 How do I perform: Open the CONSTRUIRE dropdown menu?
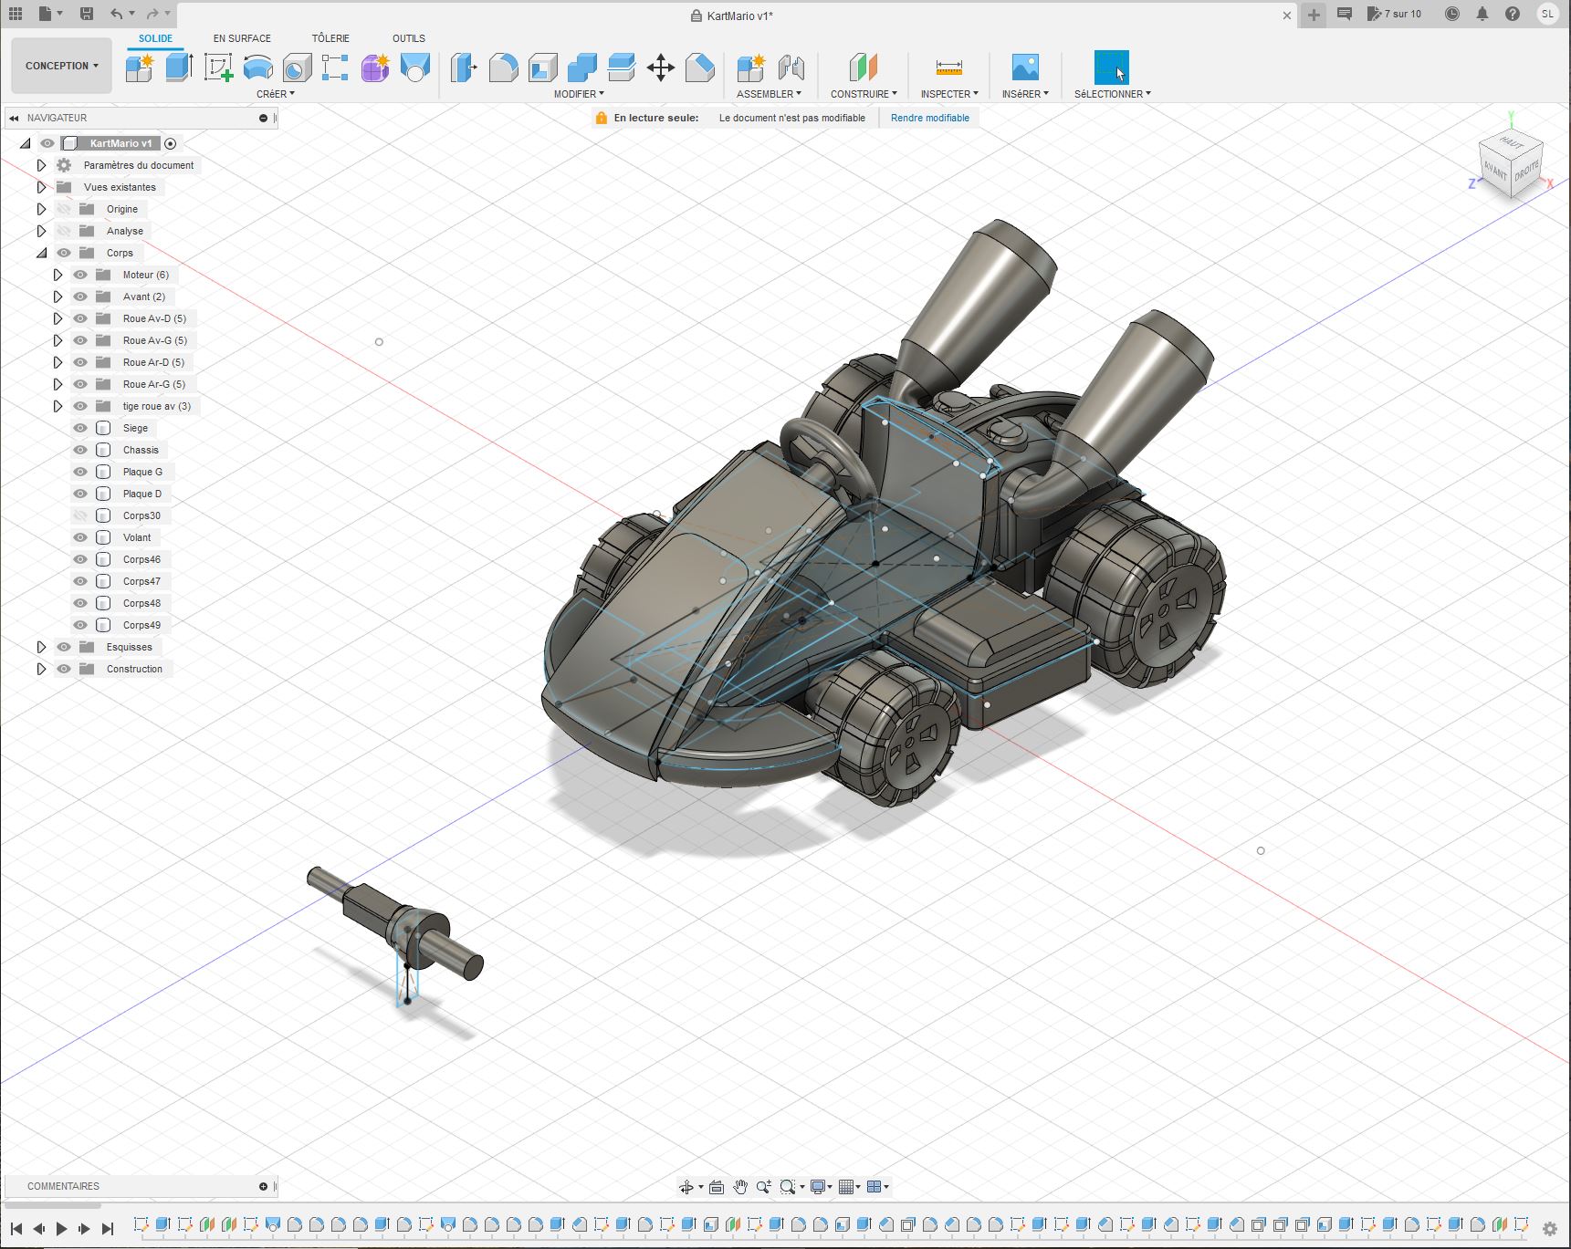pos(864,94)
